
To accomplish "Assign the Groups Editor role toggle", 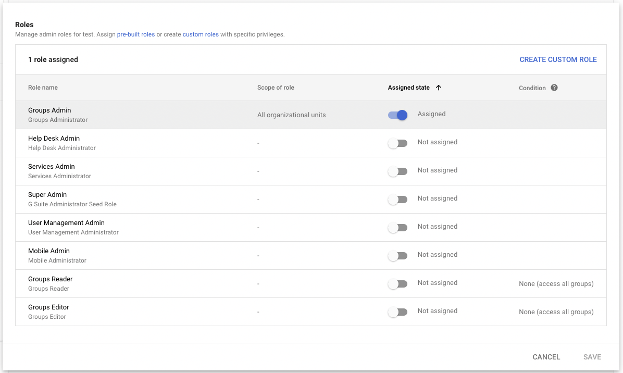I will click(x=398, y=312).
